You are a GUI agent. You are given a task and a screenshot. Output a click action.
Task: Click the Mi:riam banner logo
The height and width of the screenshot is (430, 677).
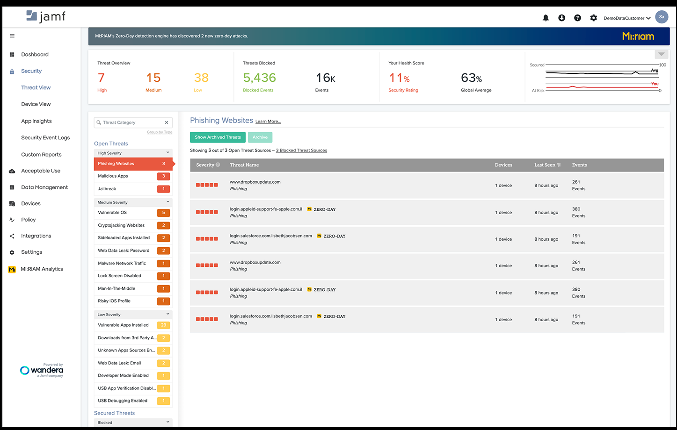(x=638, y=36)
